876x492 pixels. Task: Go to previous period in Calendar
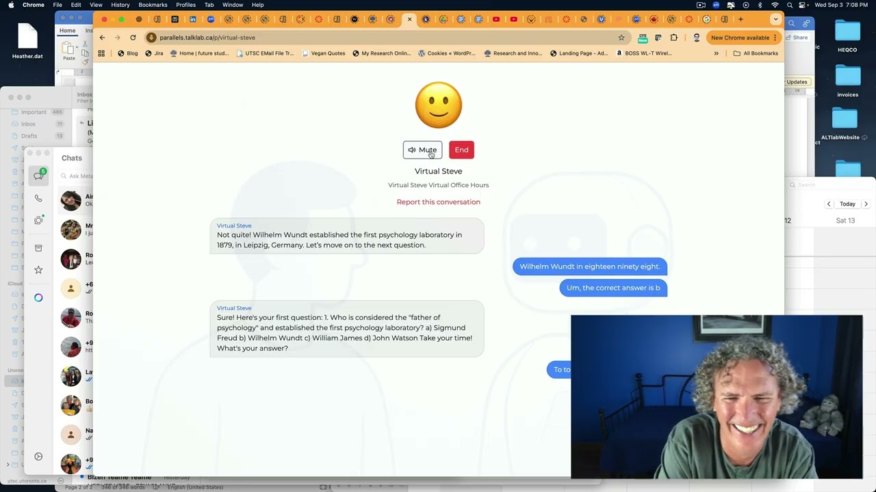[x=829, y=204]
